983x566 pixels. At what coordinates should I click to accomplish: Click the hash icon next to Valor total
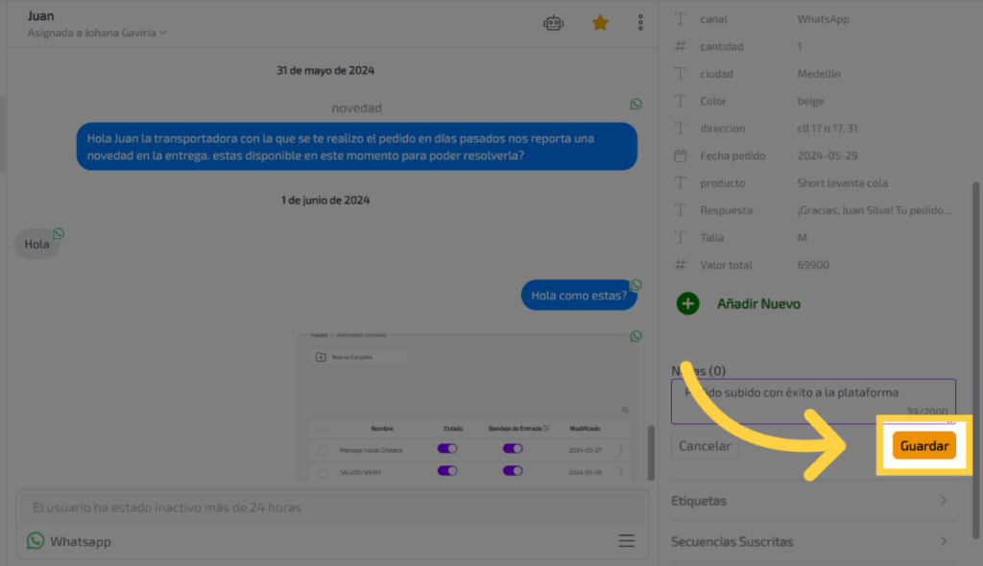coord(681,265)
